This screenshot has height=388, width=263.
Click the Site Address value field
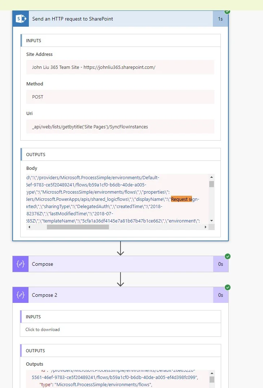point(120,67)
